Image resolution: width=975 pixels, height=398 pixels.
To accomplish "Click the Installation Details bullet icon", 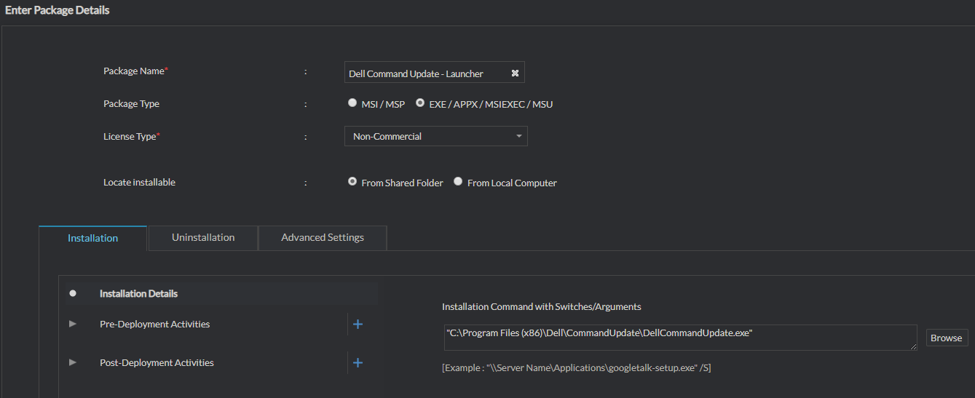I will 73,293.
